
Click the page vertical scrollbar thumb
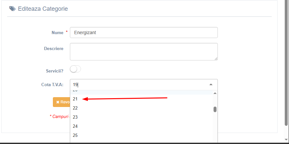coord(286,63)
